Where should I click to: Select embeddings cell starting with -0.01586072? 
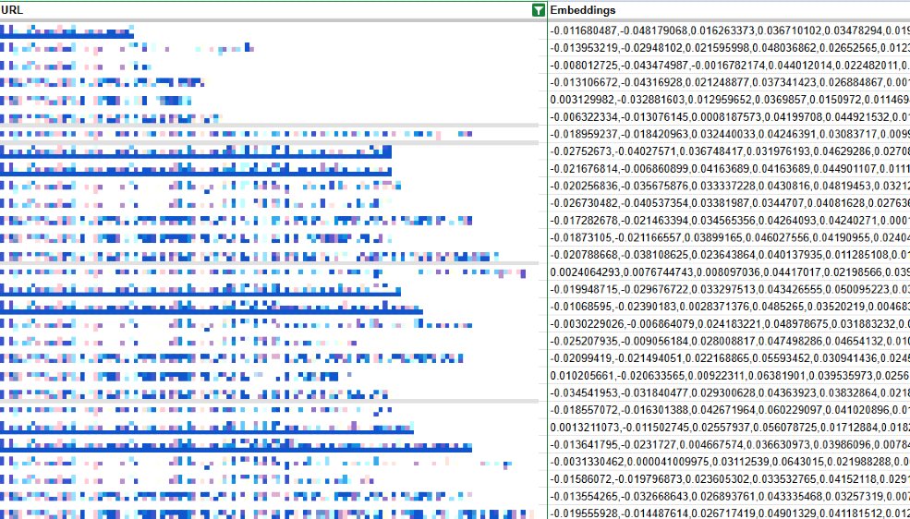coord(729,480)
